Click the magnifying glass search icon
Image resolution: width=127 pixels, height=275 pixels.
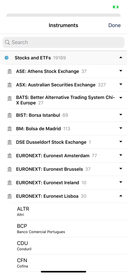pyautogui.click(x=7, y=42)
